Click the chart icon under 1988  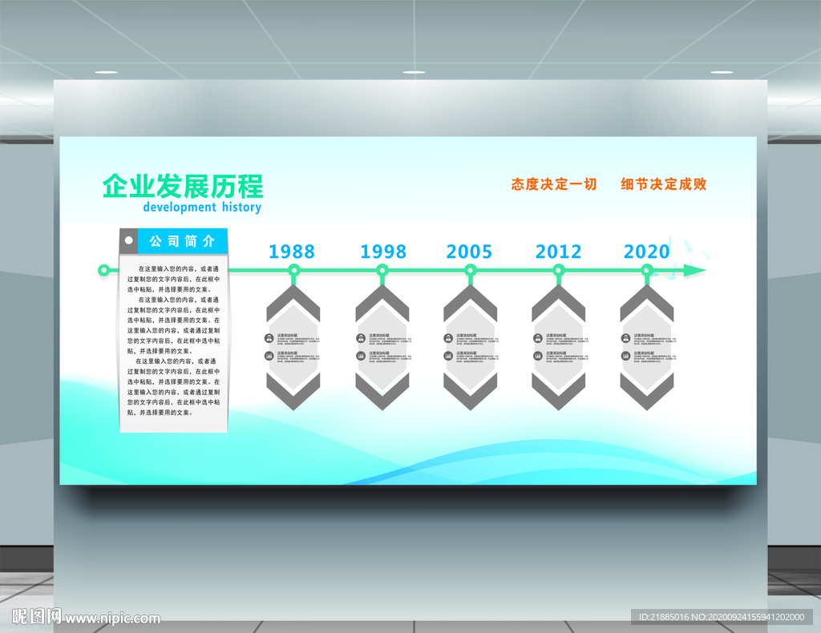269,356
